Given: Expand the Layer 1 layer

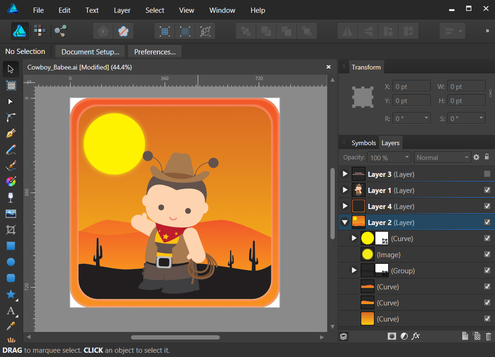Looking at the screenshot, I should coord(345,190).
